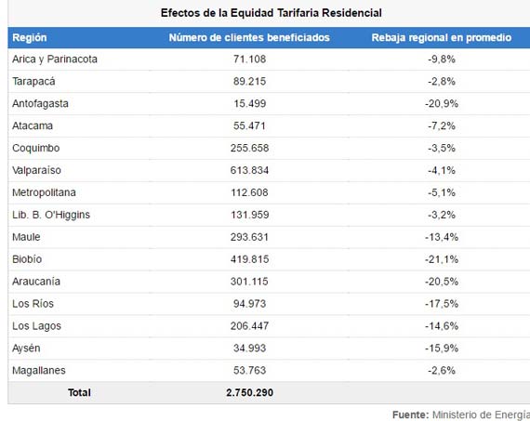Click the 55.471 value for Atacama
530x421 pixels.
[249, 125]
